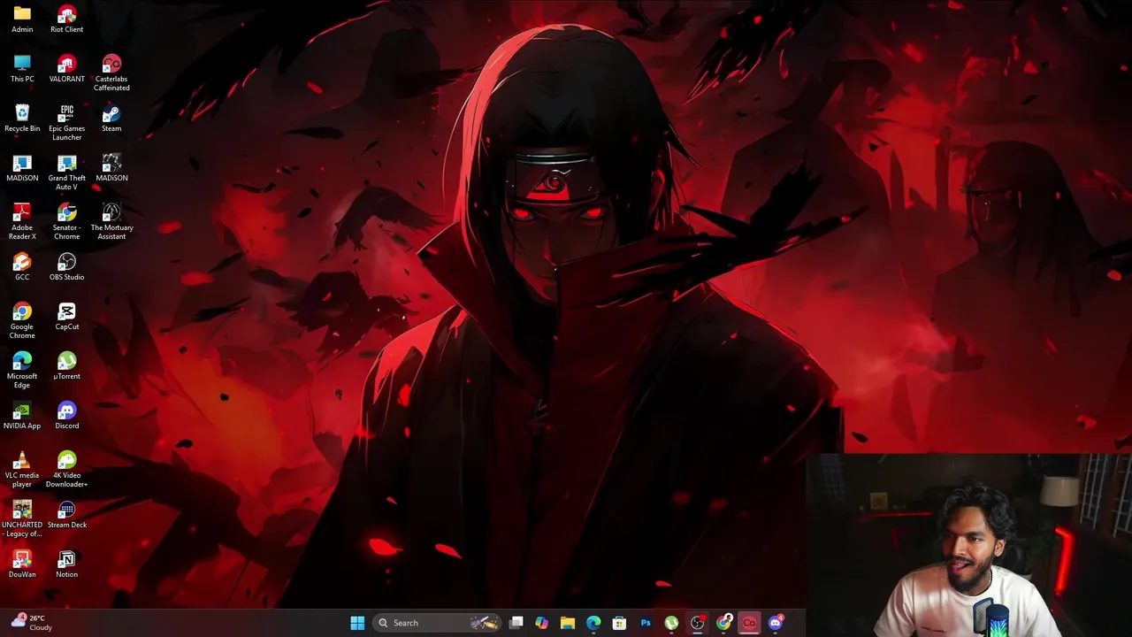Select the CapCut desktop icon
The width and height of the screenshot is (1132, 637).
pos(67,317)
